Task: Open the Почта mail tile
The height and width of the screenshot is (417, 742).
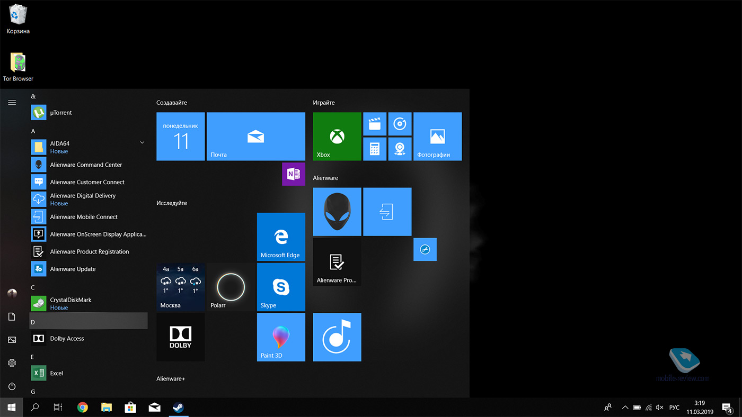Action: [256, 137]
